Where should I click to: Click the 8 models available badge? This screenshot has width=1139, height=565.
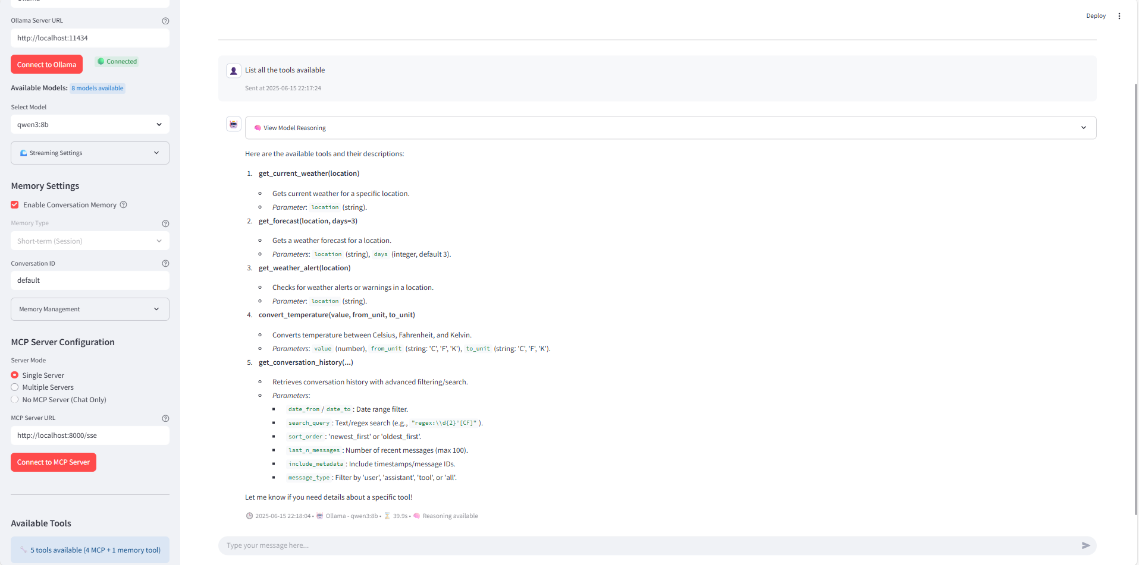tap(98, 89)
